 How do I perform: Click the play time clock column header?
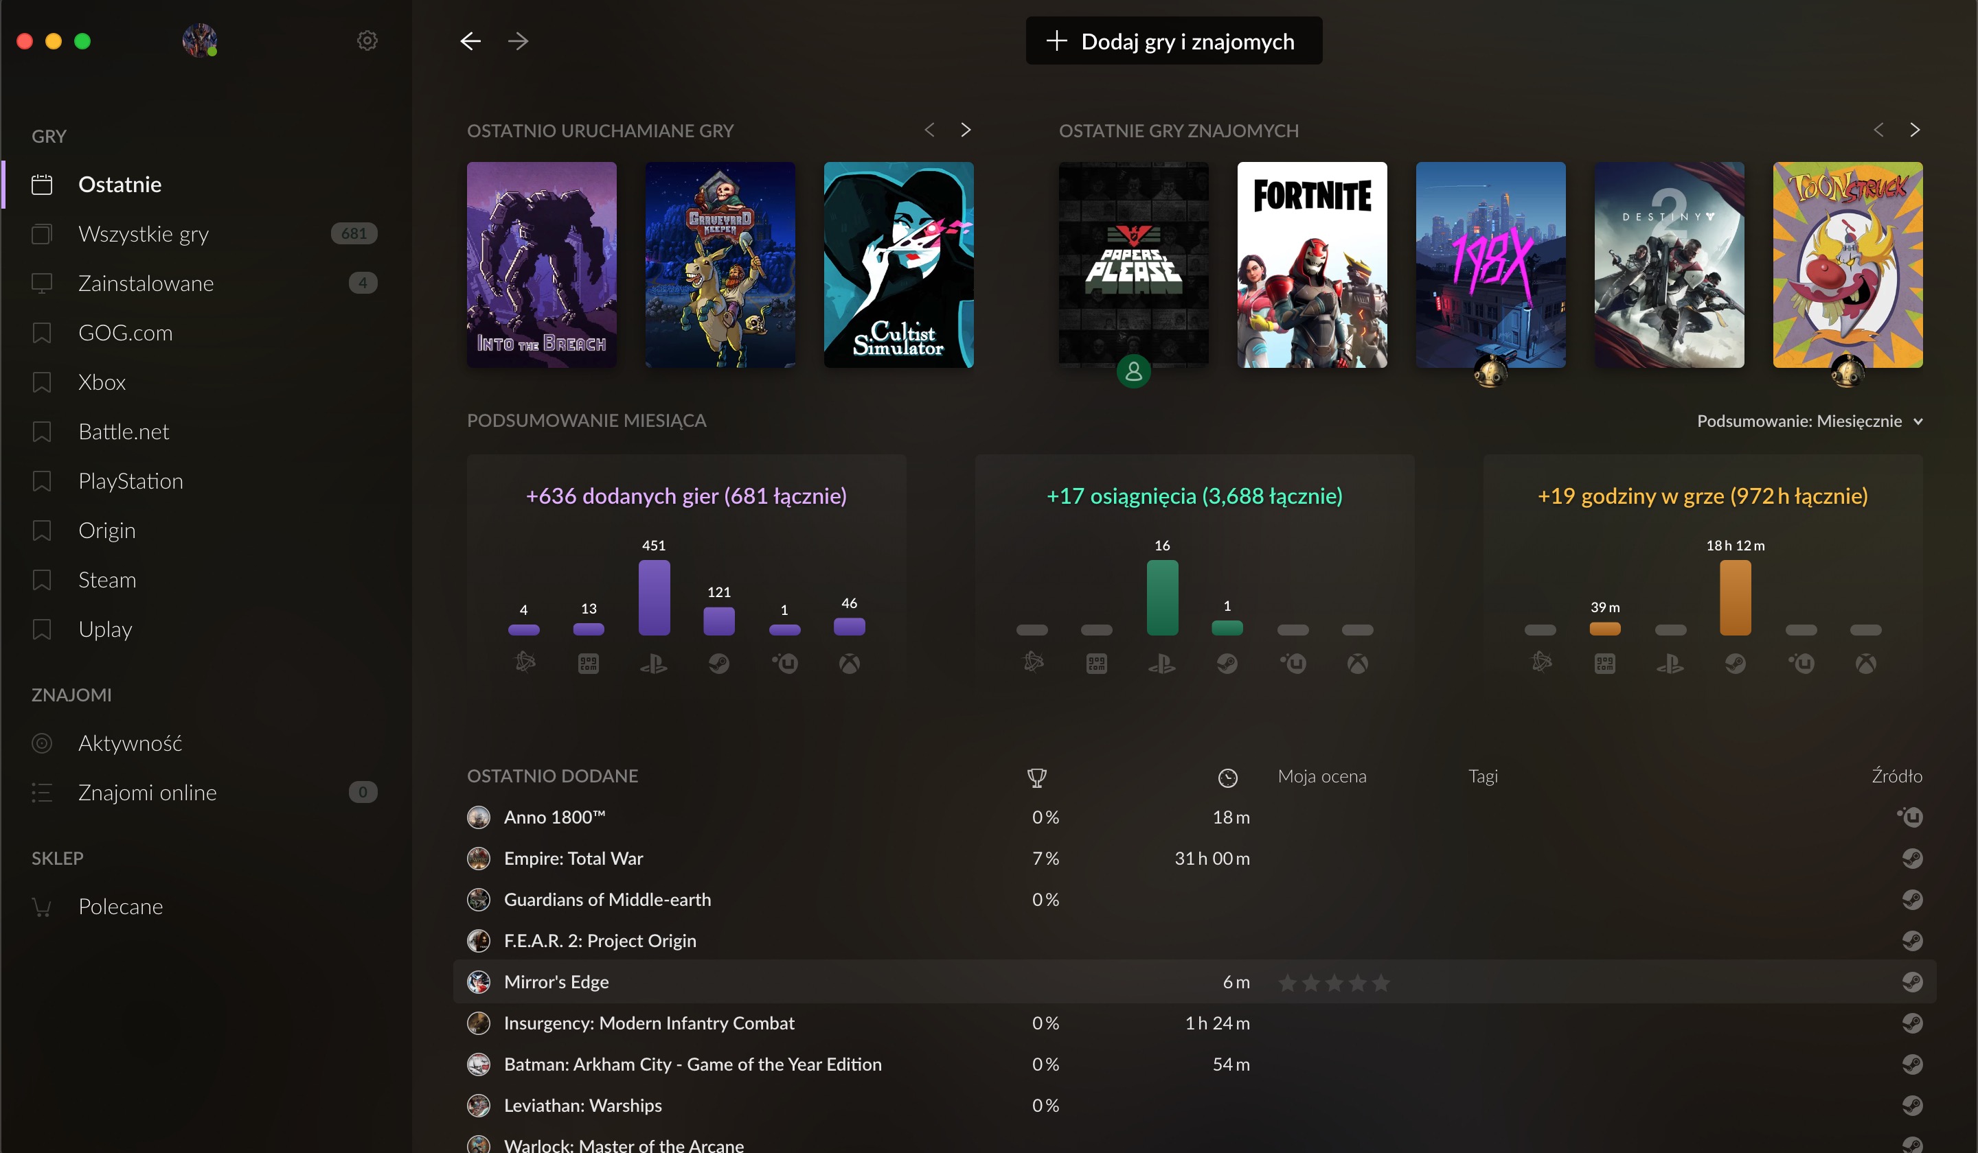pyautogui.click(x=1227, y=778)
